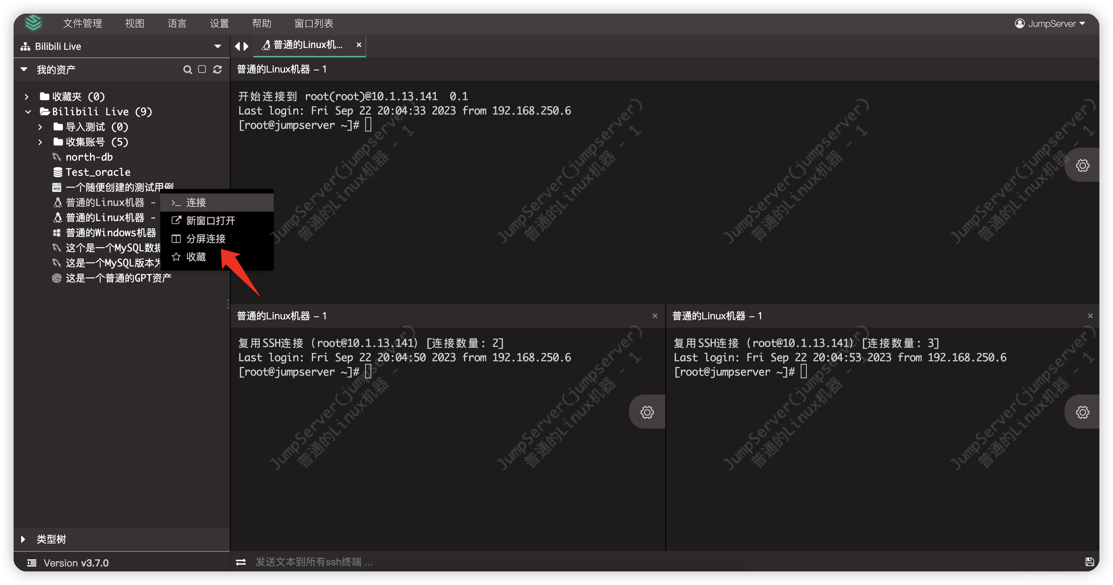
Task: Choose 收藏 in the context menu
Action: point(196,257)
